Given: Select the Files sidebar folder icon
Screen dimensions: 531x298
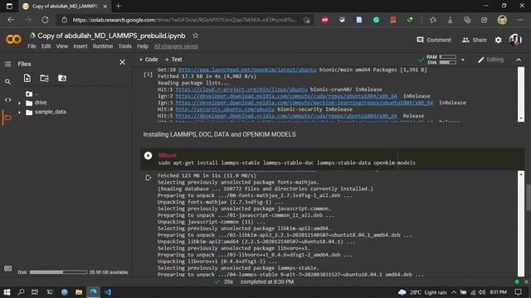Looking at the screenshot, I should click(7, 118).
